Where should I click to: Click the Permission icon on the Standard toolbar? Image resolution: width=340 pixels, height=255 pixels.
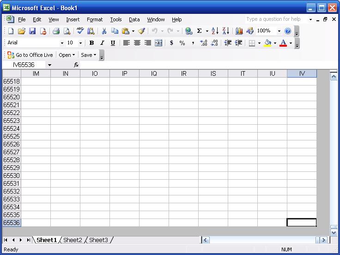click(x=43, y=31)
